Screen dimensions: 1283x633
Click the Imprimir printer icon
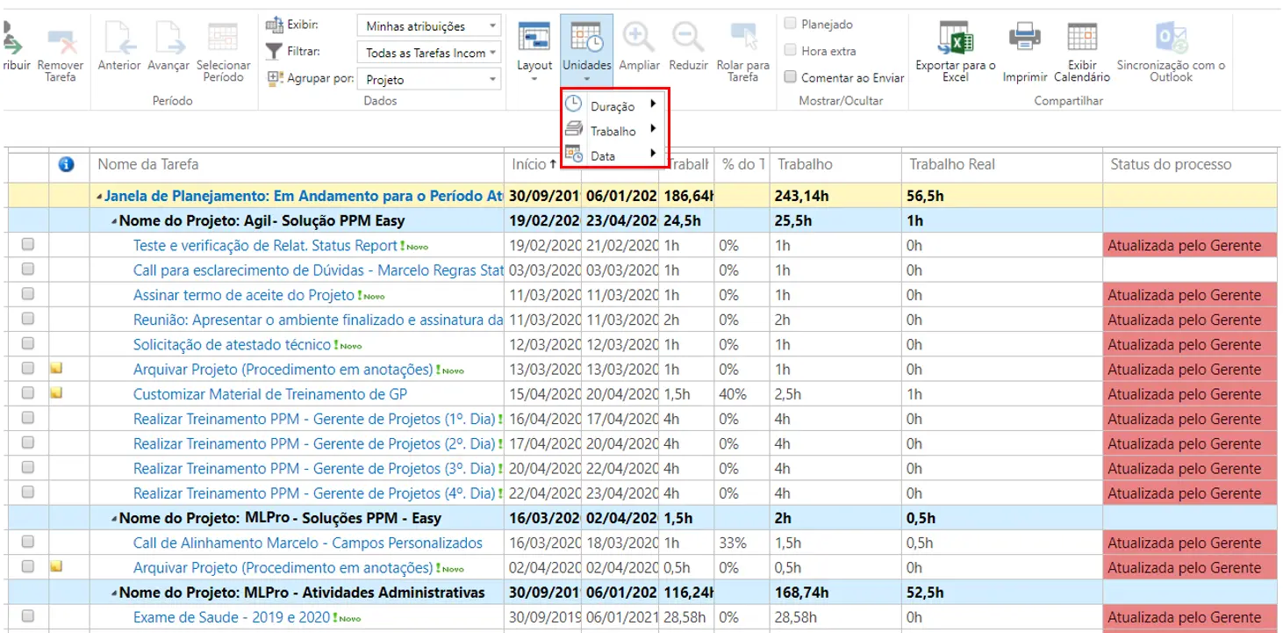[x=1024, y=38]
